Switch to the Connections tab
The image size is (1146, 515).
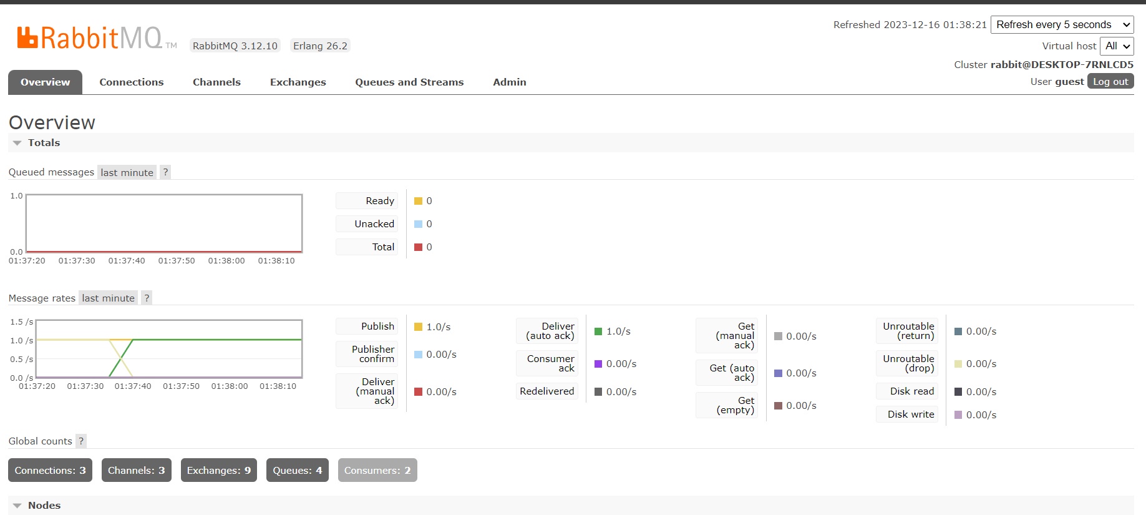tap(131, 82)
